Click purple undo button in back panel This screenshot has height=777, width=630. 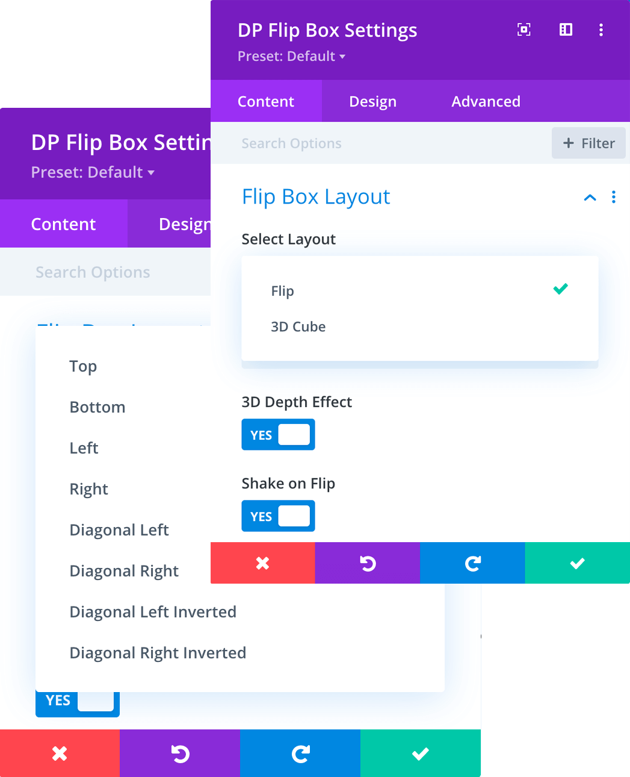(180, 754)
